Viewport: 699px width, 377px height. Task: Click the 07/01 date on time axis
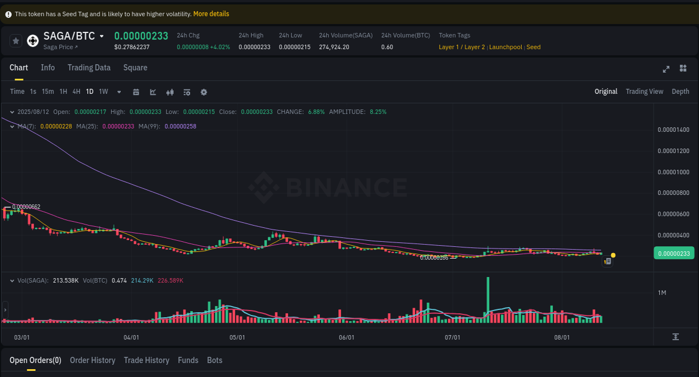(x=452, y=337)
